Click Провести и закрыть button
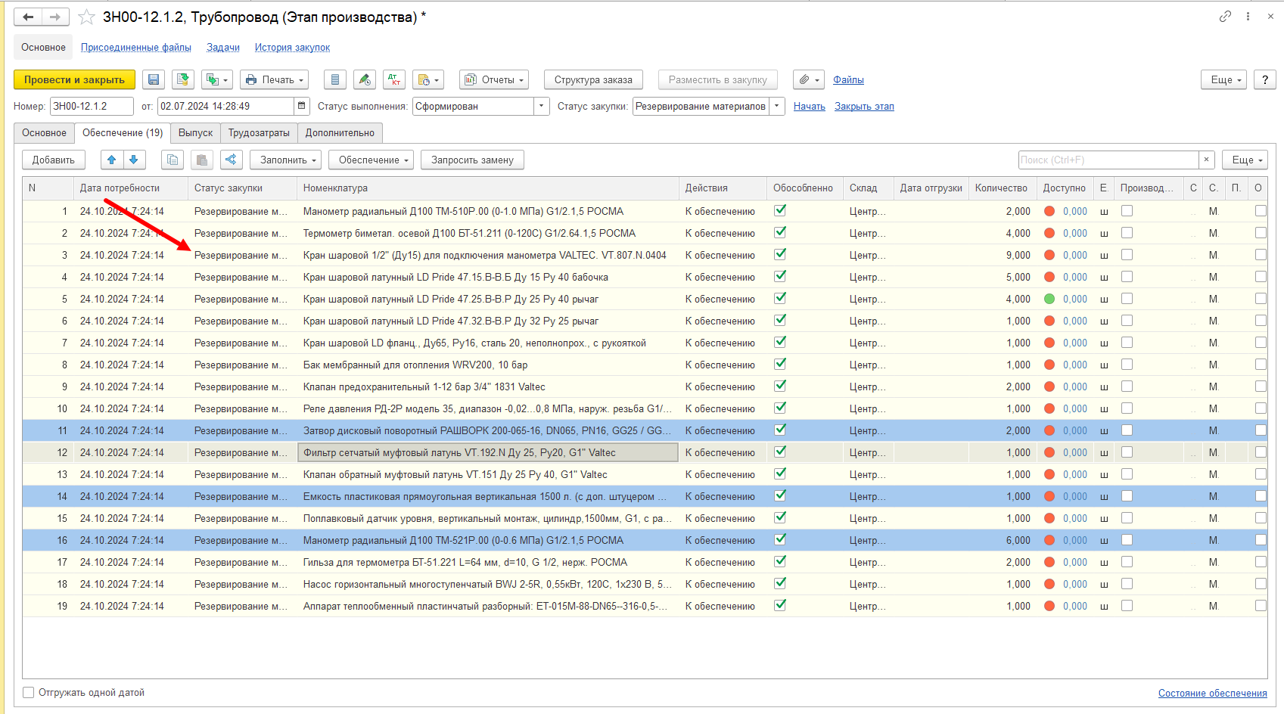 coord(74,79)
